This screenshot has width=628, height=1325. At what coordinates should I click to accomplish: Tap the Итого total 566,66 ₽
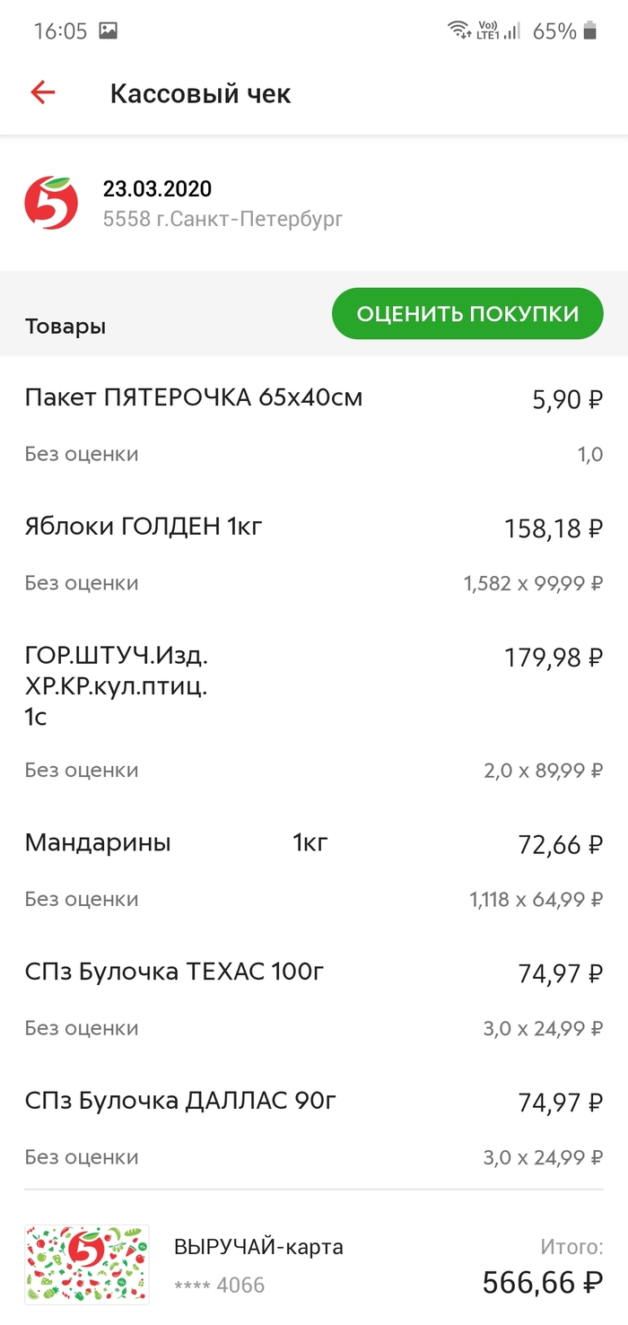(x=542, y=1282)
